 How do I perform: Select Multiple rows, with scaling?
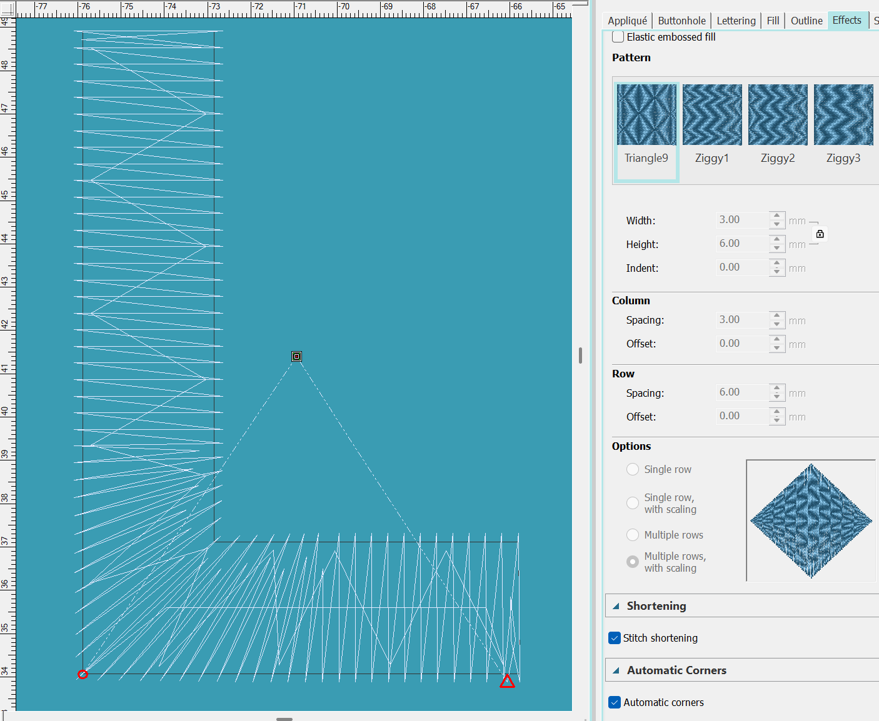(x=633, y=562)
